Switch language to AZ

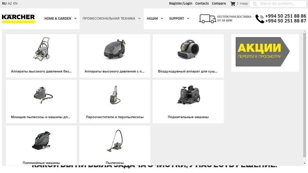click(x=10, y=3)
